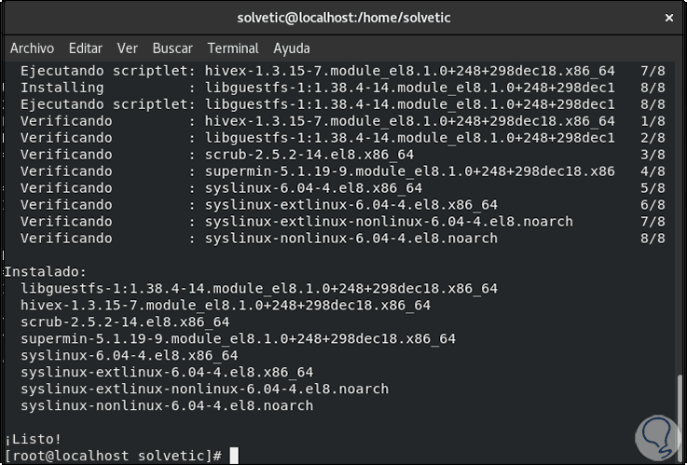Click the ¡Listo! completion message

33,439
